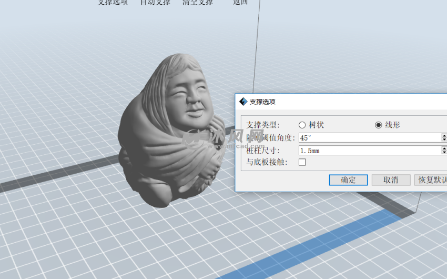Click the 支撑选项 dialog title icon
This screenshot has height=279, width=447.
click(x=243, y=102)
